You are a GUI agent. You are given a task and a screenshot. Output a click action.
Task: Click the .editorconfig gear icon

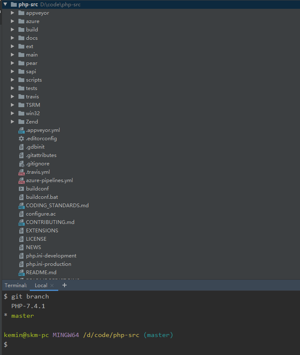[x=21, y=139]
